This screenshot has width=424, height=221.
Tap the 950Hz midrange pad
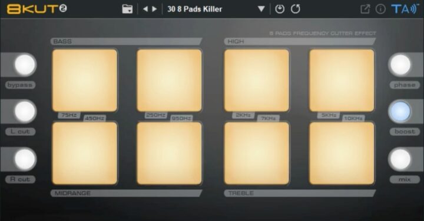169,153
